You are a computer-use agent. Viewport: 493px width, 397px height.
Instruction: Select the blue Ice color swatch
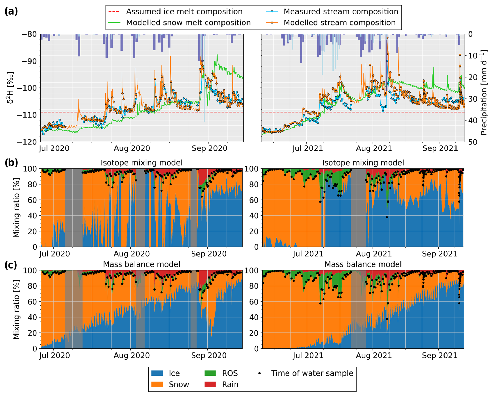(157, 373)
